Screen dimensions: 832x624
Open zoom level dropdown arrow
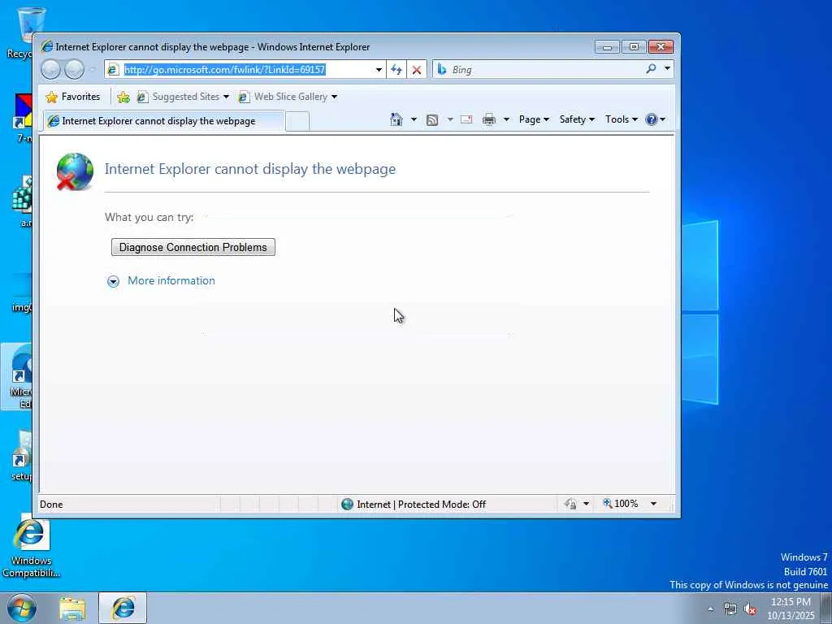(x=654, y=504)
